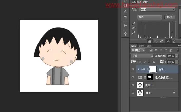
Task: Hide the 色相/饱和度 1 layer
Action: 133,77
